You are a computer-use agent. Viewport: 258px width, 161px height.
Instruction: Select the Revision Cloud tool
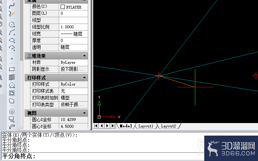[x=12, y=101]
